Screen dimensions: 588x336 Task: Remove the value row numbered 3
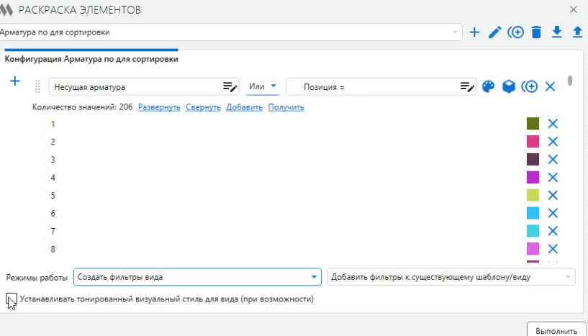coord(553,160)
